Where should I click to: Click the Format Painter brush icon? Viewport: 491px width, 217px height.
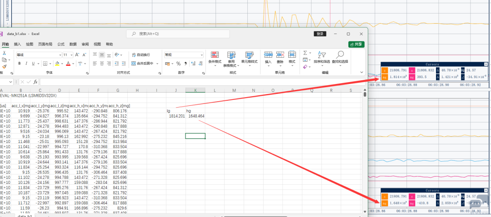[5, 66]
